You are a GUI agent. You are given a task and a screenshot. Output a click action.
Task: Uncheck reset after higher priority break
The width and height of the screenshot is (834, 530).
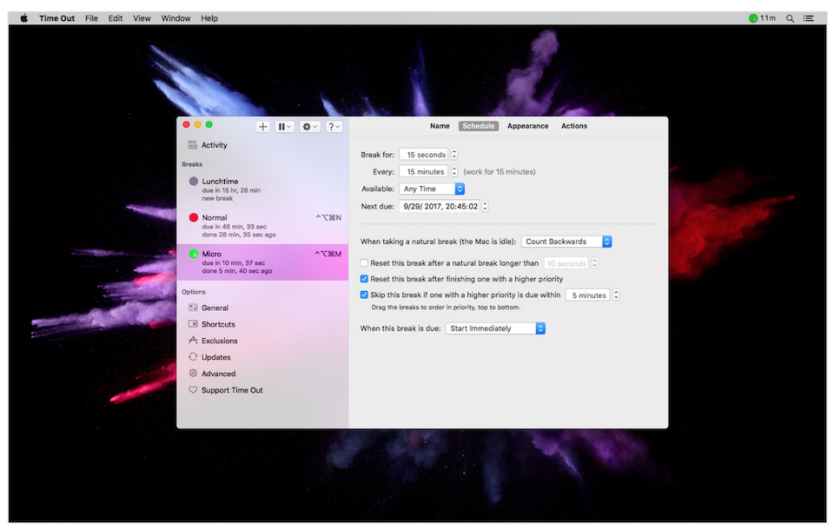click(364, 279)
